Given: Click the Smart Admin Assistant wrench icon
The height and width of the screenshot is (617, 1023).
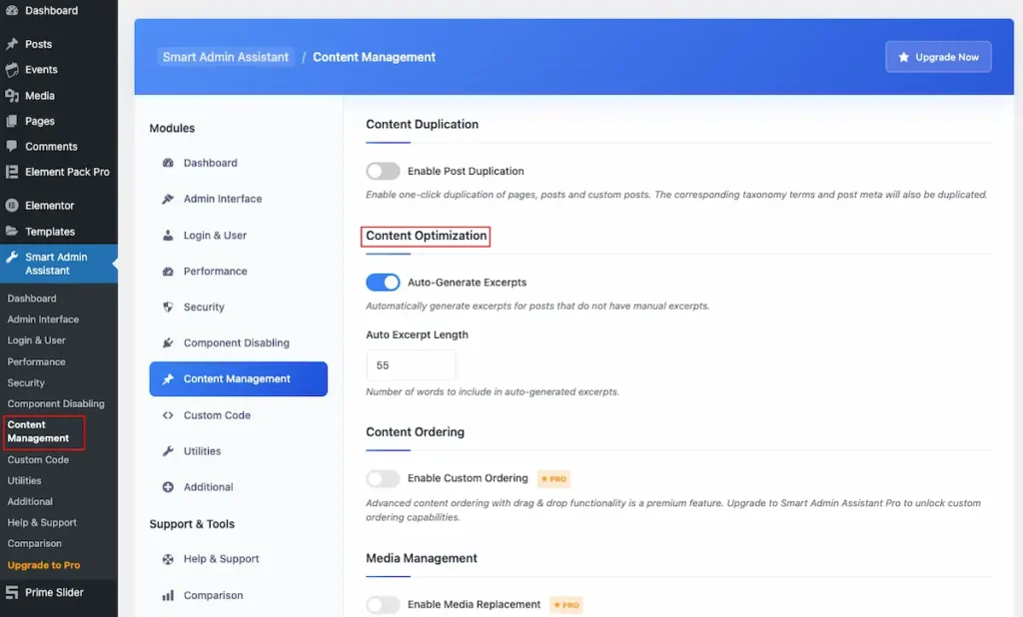Looking at the screenshot, I should tap(12, 257).
